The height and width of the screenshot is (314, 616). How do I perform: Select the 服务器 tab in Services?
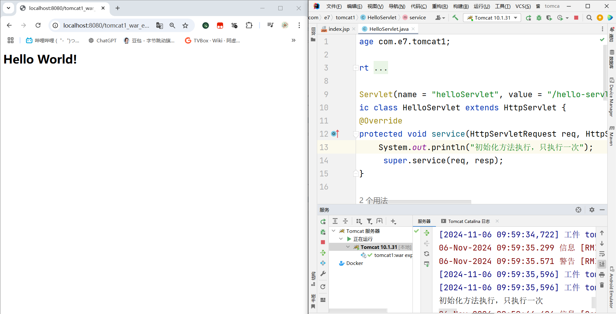point(424,221)
